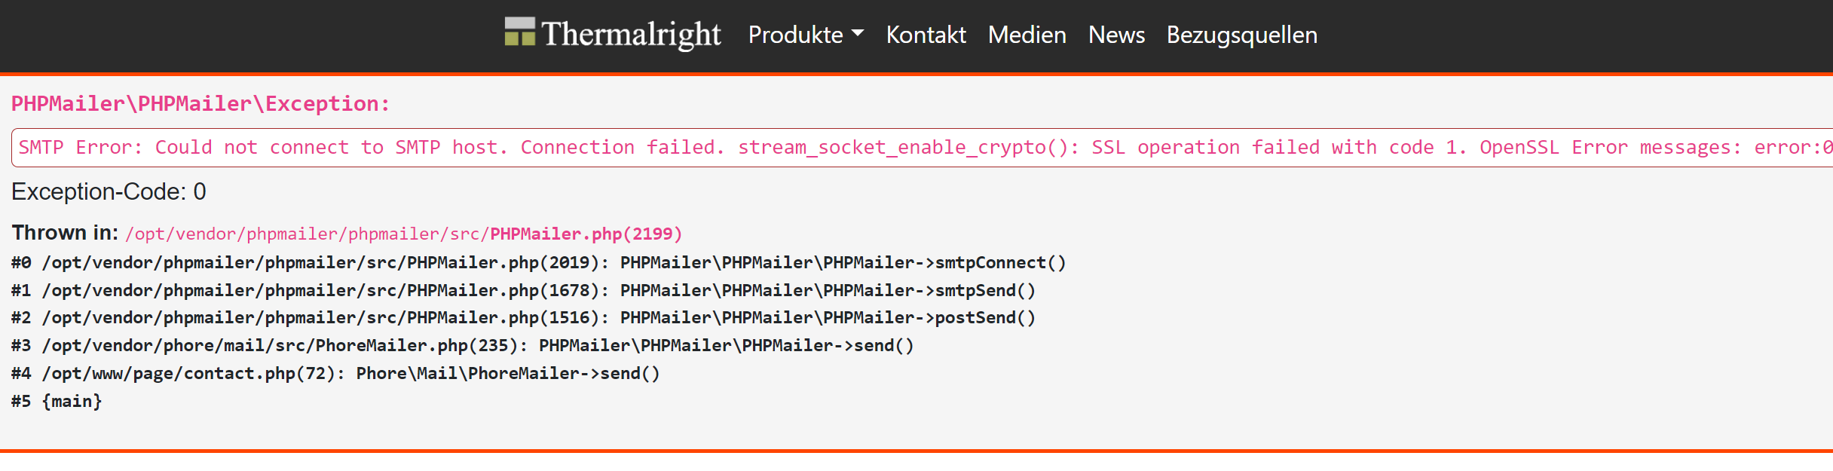The image size is (1833, 471).
Task: Click the Thermalright wordmark text
Action: coord(631,35)
